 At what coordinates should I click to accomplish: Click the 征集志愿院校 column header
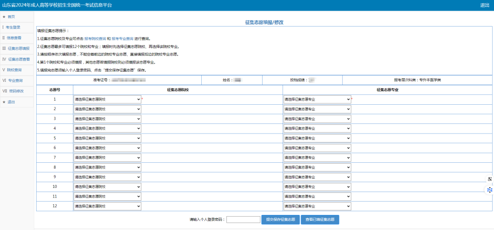click(177, 90)
